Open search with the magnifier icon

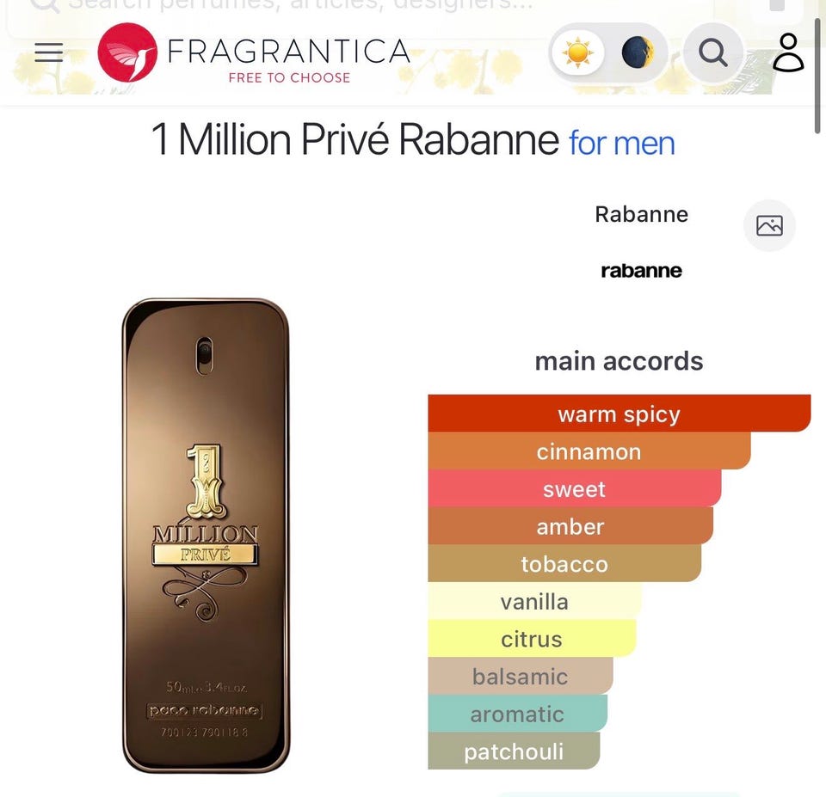coord(713,52)
